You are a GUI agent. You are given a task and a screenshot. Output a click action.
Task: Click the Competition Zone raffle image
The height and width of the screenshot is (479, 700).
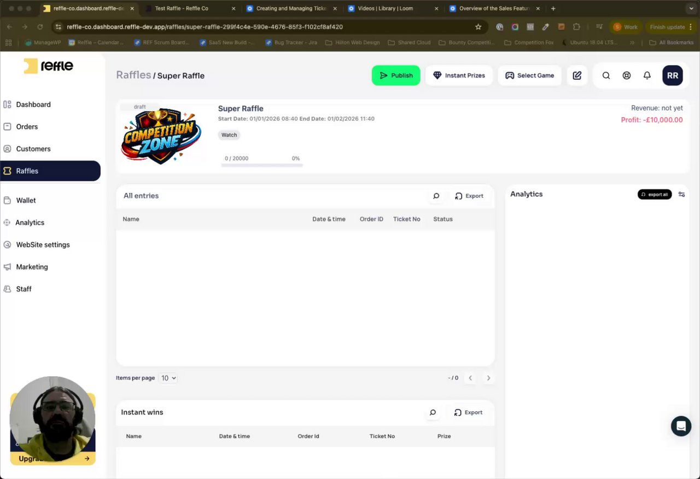click(x=161, y=135)
